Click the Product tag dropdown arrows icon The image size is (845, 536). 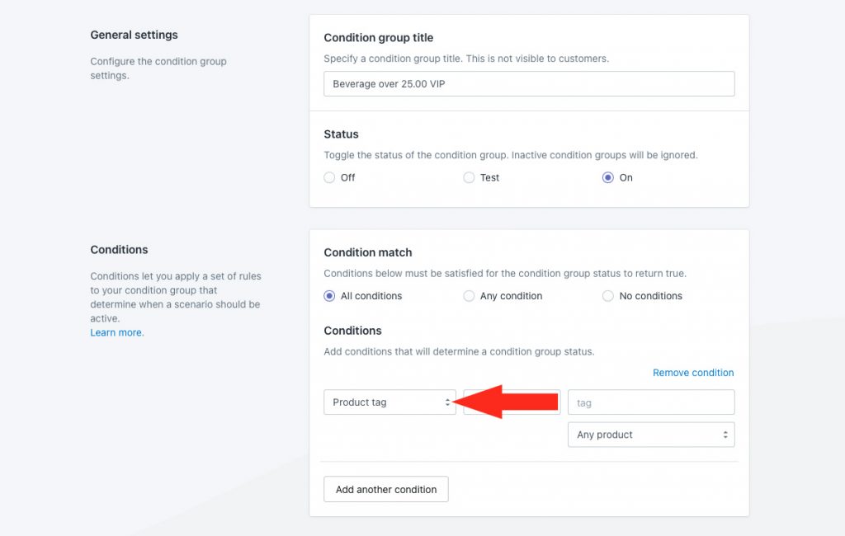[447, 402]
